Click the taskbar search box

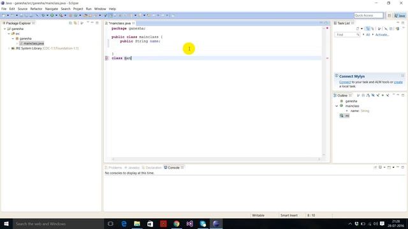[x=58, y=223]
